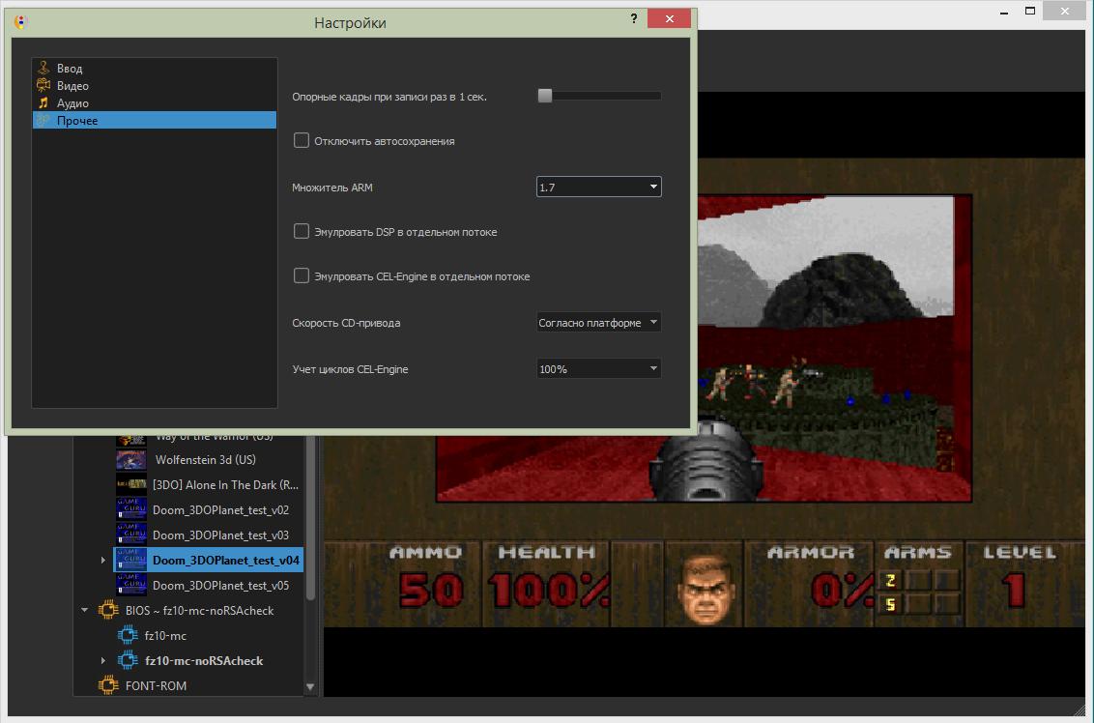
Task: Enable Эмулровать DSP в отдельном потоке
Action: coord(301,231)
